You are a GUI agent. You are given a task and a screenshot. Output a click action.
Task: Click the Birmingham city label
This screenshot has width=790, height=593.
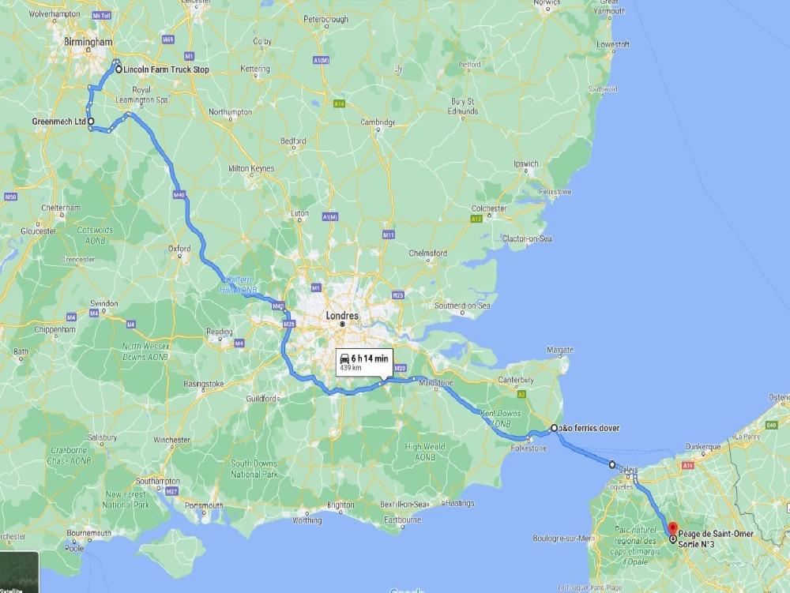[88, 42]
